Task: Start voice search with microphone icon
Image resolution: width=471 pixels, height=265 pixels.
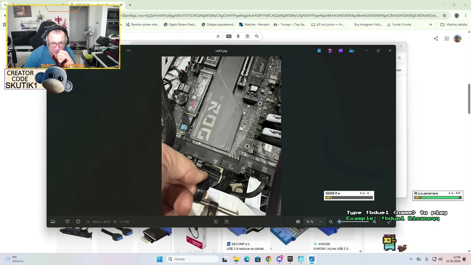Action: pos(238,36)
